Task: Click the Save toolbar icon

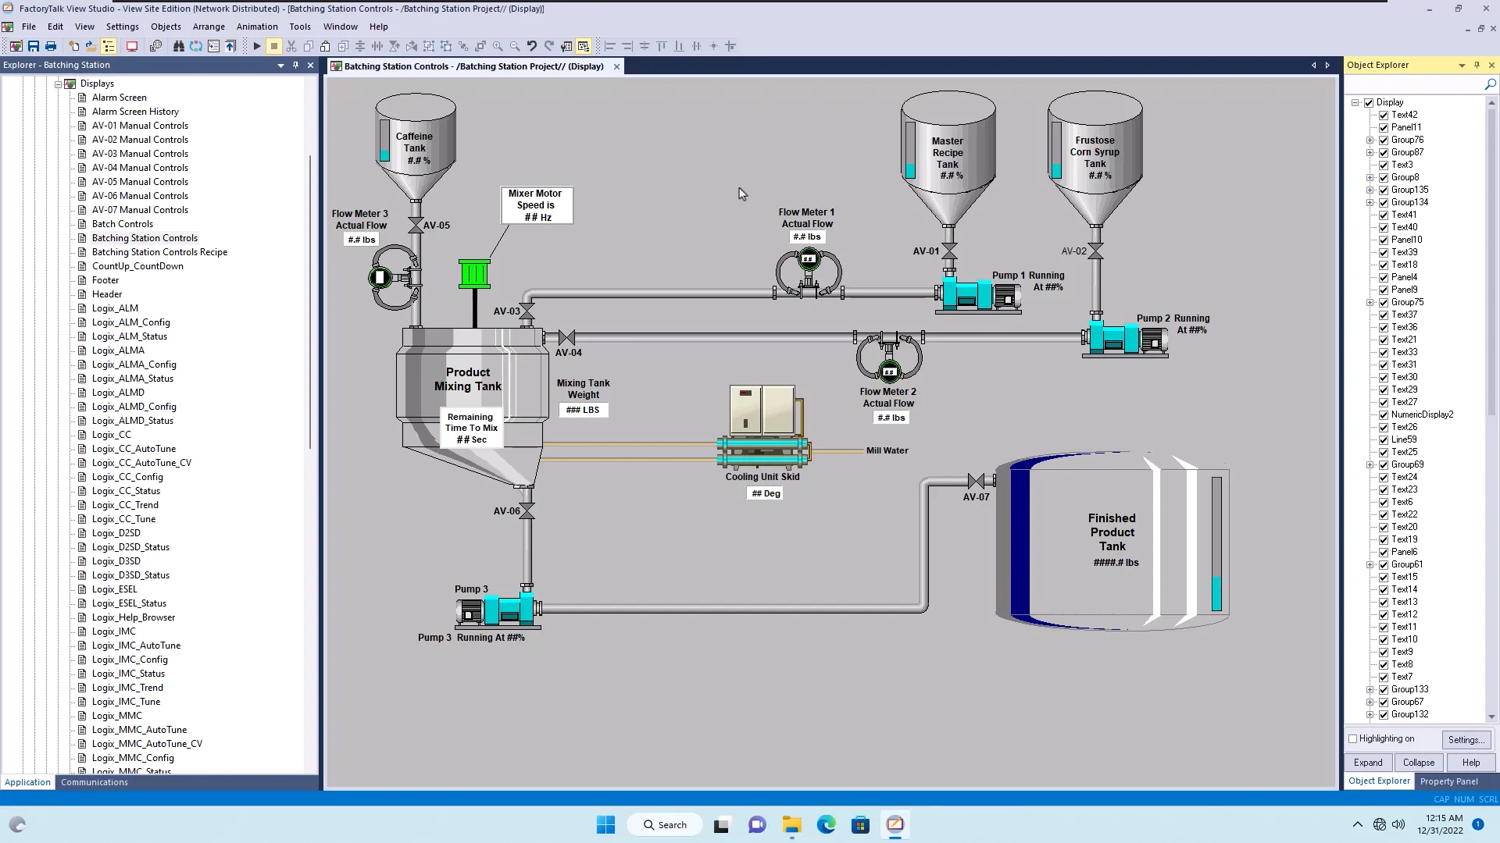Action: click(34, 46)
